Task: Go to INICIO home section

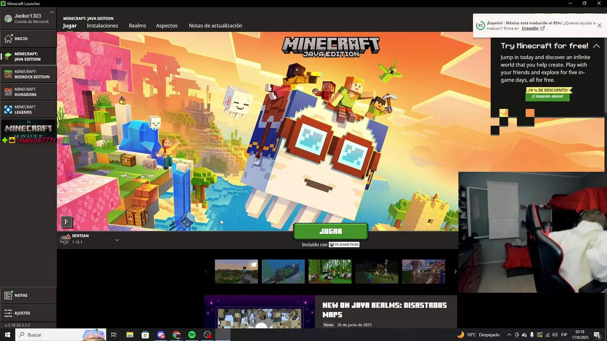Action: click(x=28, y=39)
